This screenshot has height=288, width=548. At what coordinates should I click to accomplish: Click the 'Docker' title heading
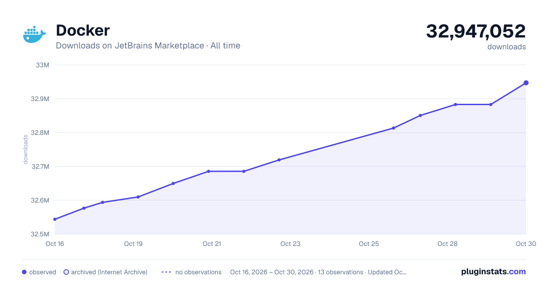(x=83, y=31)
